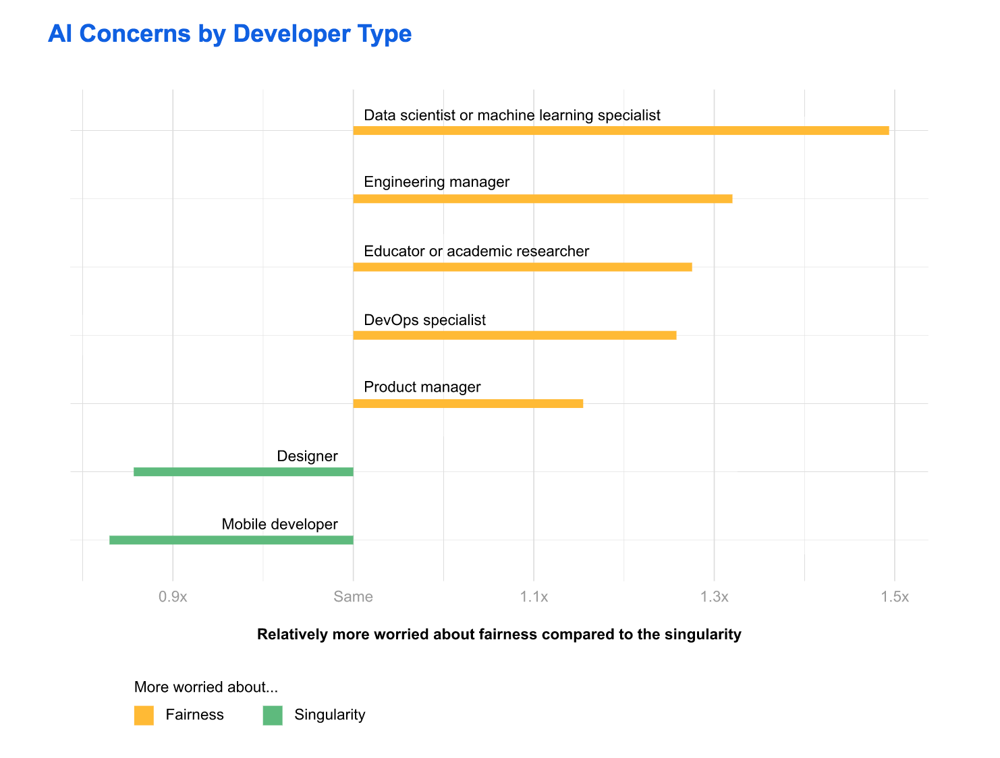Image resolution: width=1000 pixels, height=758 pixels.
Task: Click the green Singularity legend swatch
Action: [x=273, y=716]
